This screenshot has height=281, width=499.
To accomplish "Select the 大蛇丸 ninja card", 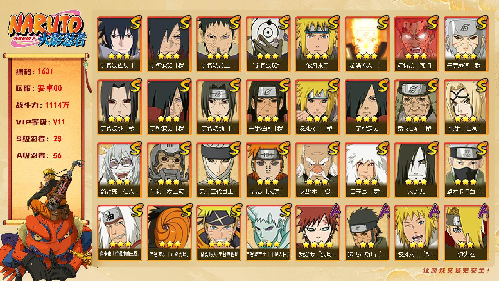I will pos(416,170).
